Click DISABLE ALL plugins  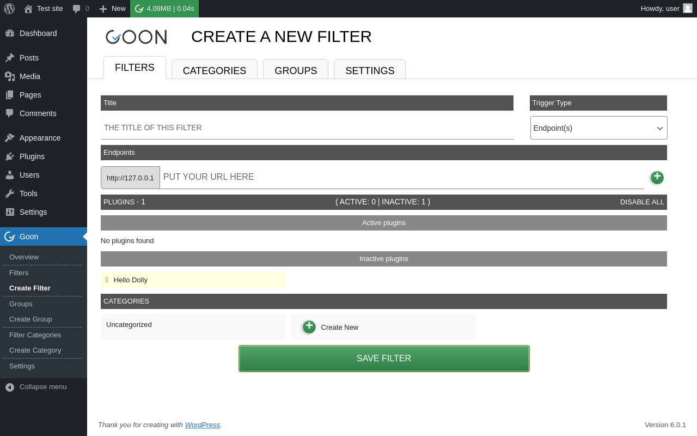coord(642,202)
